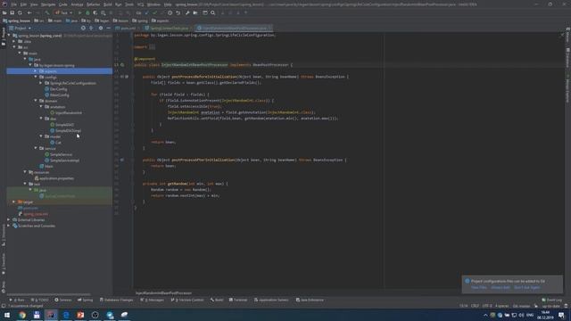Run the project with the green play icon
The width and height of the screenshot is (571, 321).
tap(79, 12)
